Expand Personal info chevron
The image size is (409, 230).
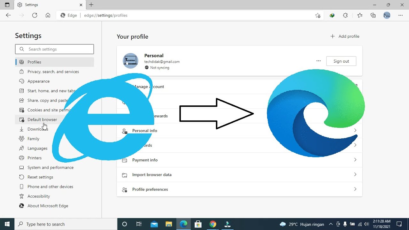click(355, 130)
